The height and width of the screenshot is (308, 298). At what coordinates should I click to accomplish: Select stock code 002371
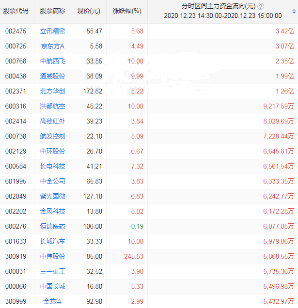coord(16,92)
